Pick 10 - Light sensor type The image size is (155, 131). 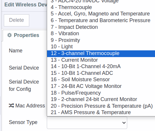[x=101, y=47]
